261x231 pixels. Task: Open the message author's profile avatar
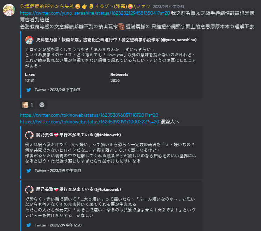click(9, 10)
